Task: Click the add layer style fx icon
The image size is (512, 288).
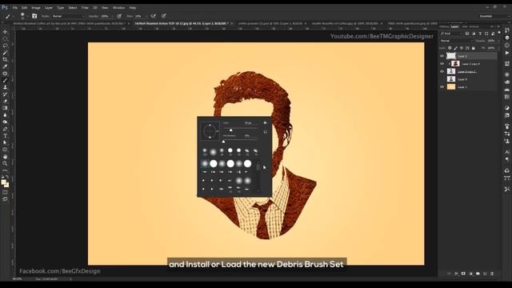Action: [x=456, y=274]
